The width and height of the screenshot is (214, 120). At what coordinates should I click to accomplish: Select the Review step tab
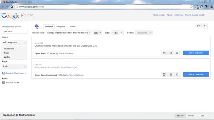tap(191, 116)
